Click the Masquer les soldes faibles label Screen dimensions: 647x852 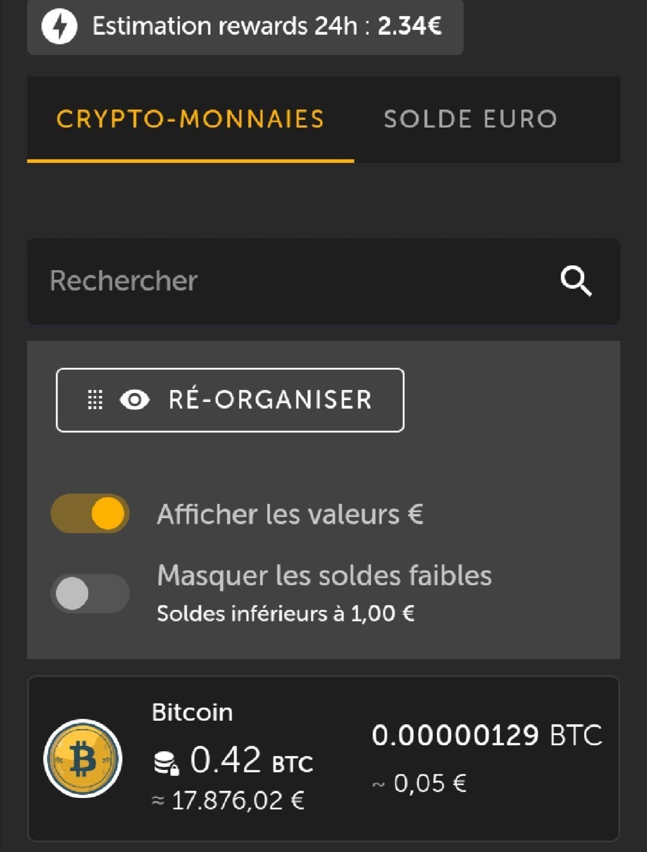pos(324,576)
